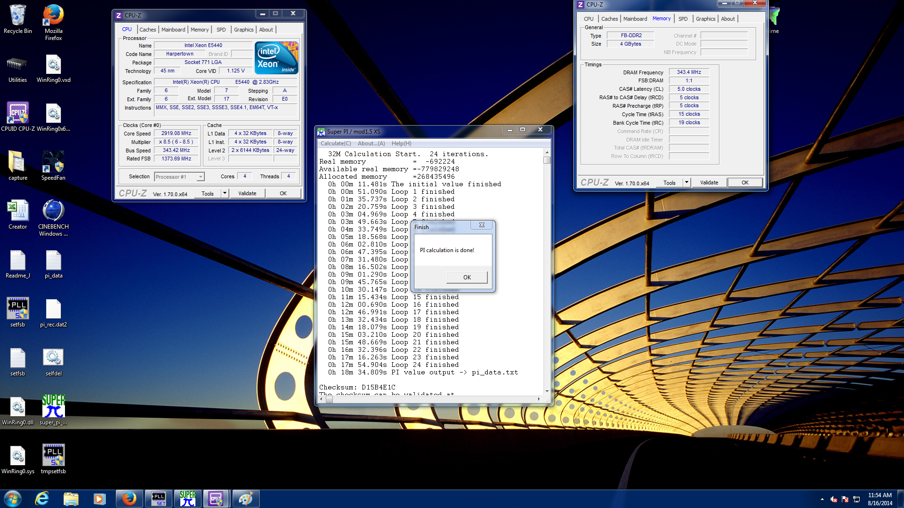The image size is (904, 508).
Task: Select the WinRing0.sys file icon
Action: [18, 460]
